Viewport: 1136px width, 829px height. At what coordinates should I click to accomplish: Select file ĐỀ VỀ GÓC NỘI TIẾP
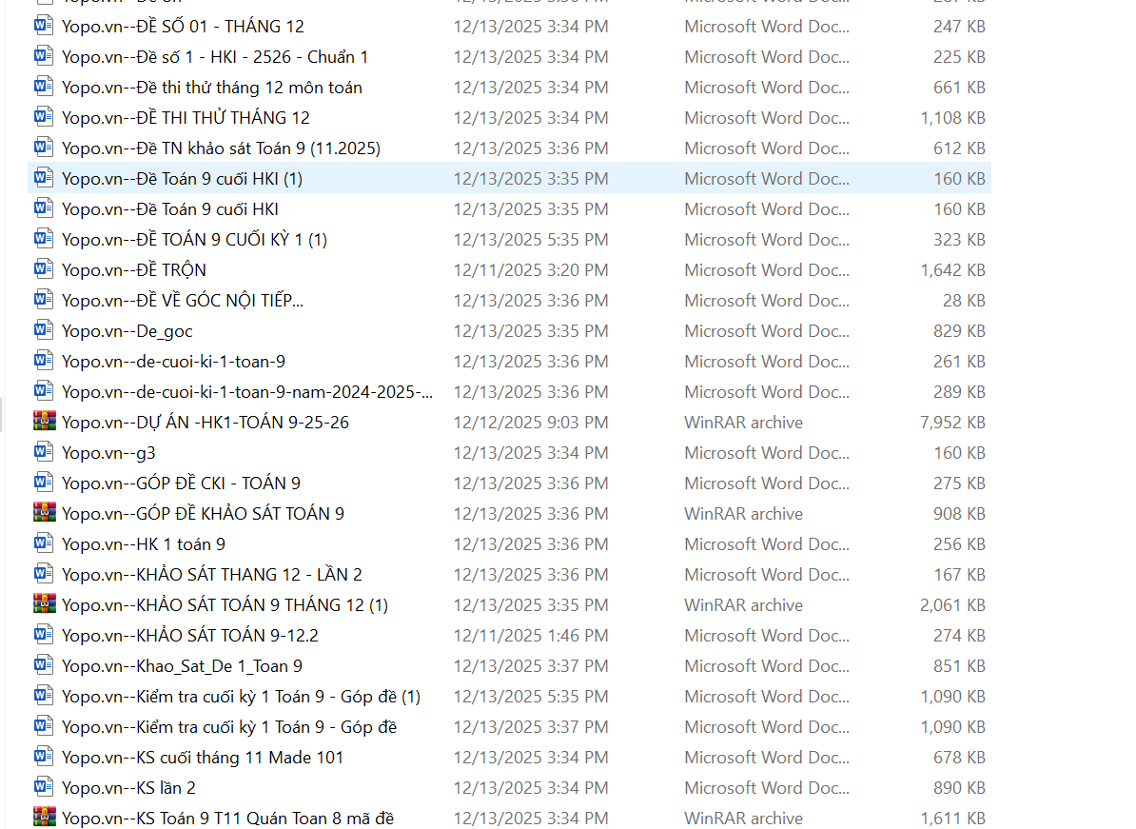tap(183, 301)
